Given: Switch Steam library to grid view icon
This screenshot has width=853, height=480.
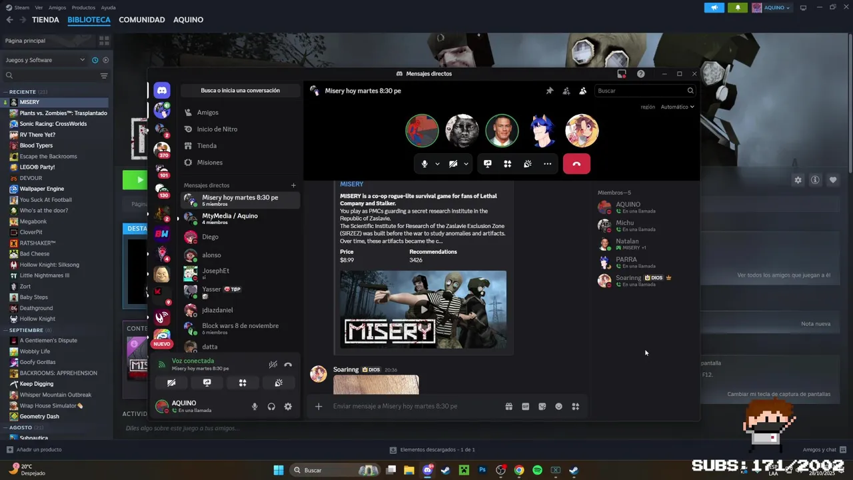Looking at the screenshot, I should pos(104,41).
